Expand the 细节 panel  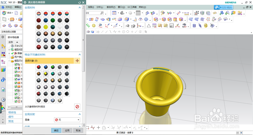pos(11,117)
